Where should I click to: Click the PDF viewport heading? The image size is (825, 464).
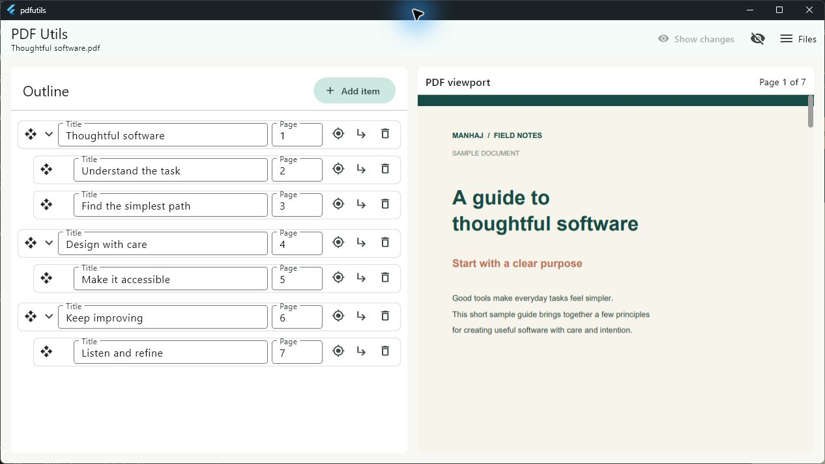(x=457, y=82)
